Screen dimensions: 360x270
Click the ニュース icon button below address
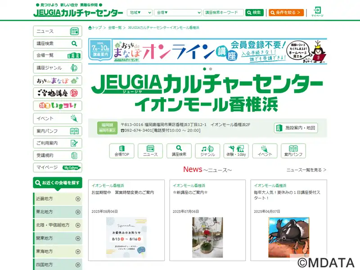tap(150, 151)
